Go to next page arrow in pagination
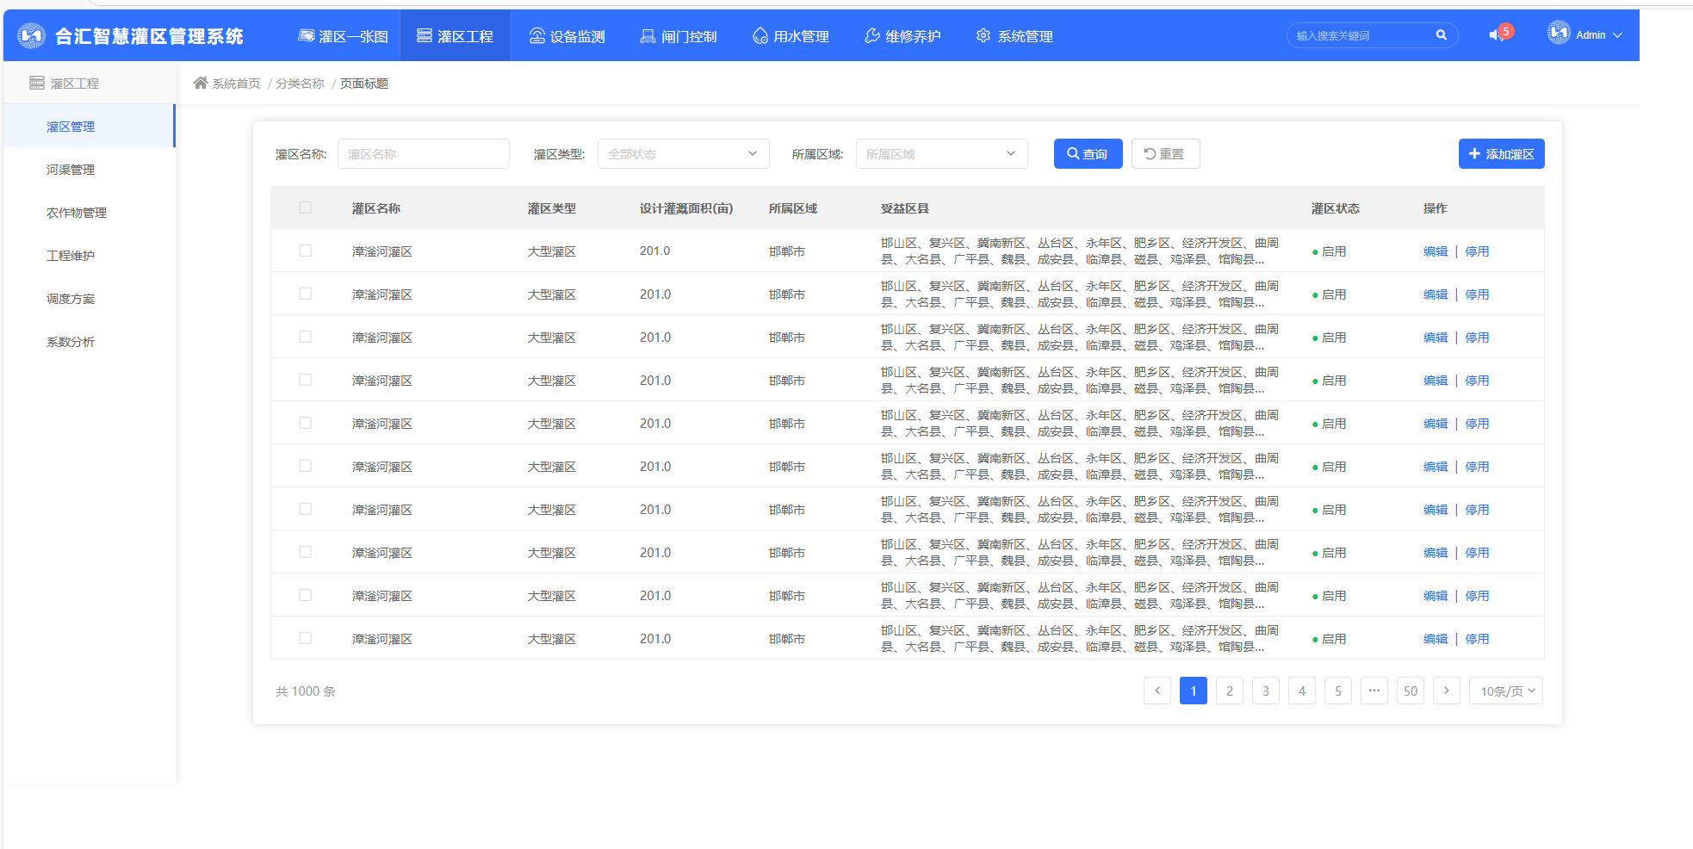The width and height of the screenshot is (1693, 849). [1446, 691]
